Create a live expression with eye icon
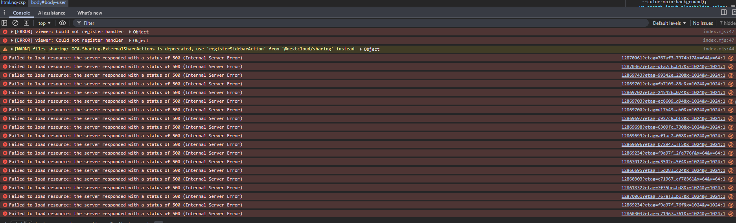 pyautogui.click(x=62, y=23)
